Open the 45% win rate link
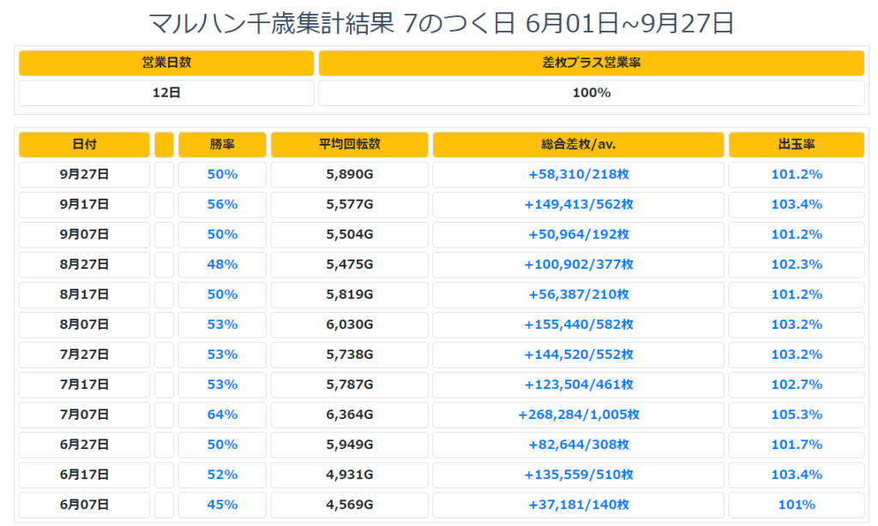The width and height of the screenshot is (878, 526). tap(222, 505)
